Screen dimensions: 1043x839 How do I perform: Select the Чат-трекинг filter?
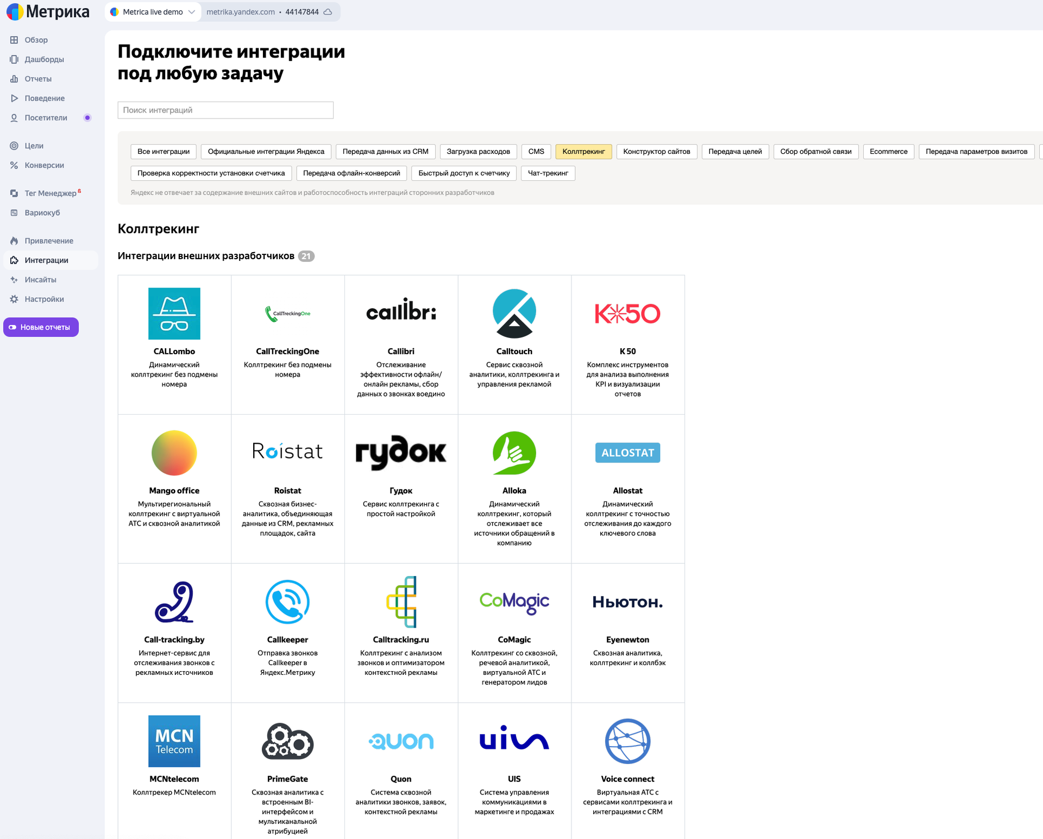[548, 173]
